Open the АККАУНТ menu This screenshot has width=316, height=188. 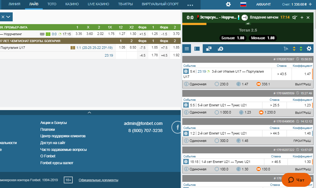click(x=263, y=4)
